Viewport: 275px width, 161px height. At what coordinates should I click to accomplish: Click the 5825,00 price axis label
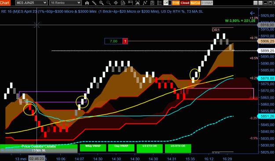[267, 152]
